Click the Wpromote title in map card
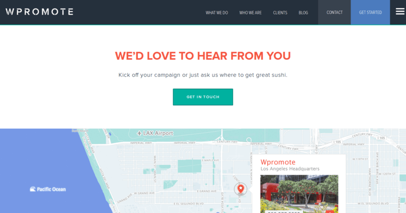Screen dimensions: 406x213 [278, 162]
